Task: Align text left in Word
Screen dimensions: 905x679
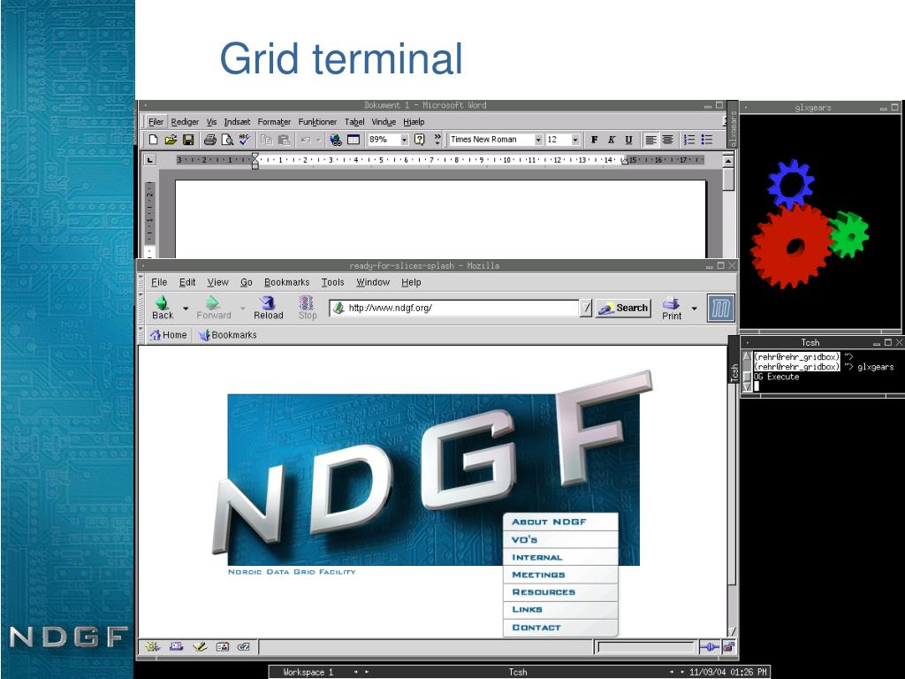Action: 650,140
